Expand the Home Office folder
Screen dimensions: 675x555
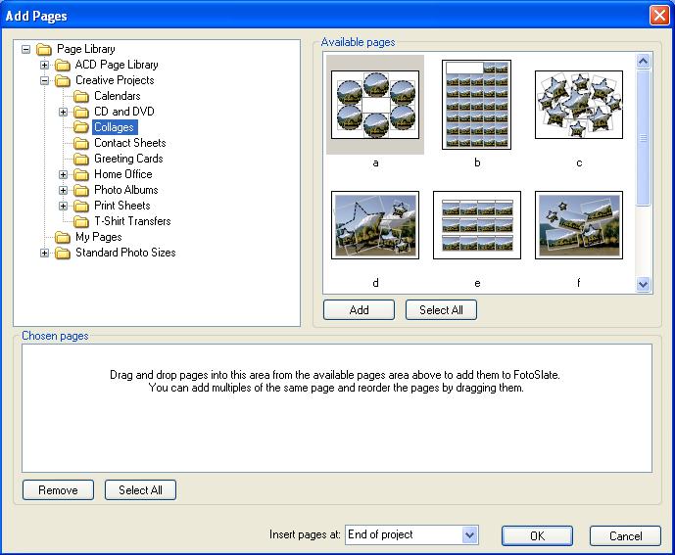tap(64, 174)
